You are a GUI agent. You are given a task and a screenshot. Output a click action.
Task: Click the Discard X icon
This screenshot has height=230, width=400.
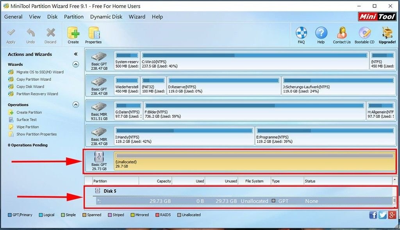click(50, 33)
